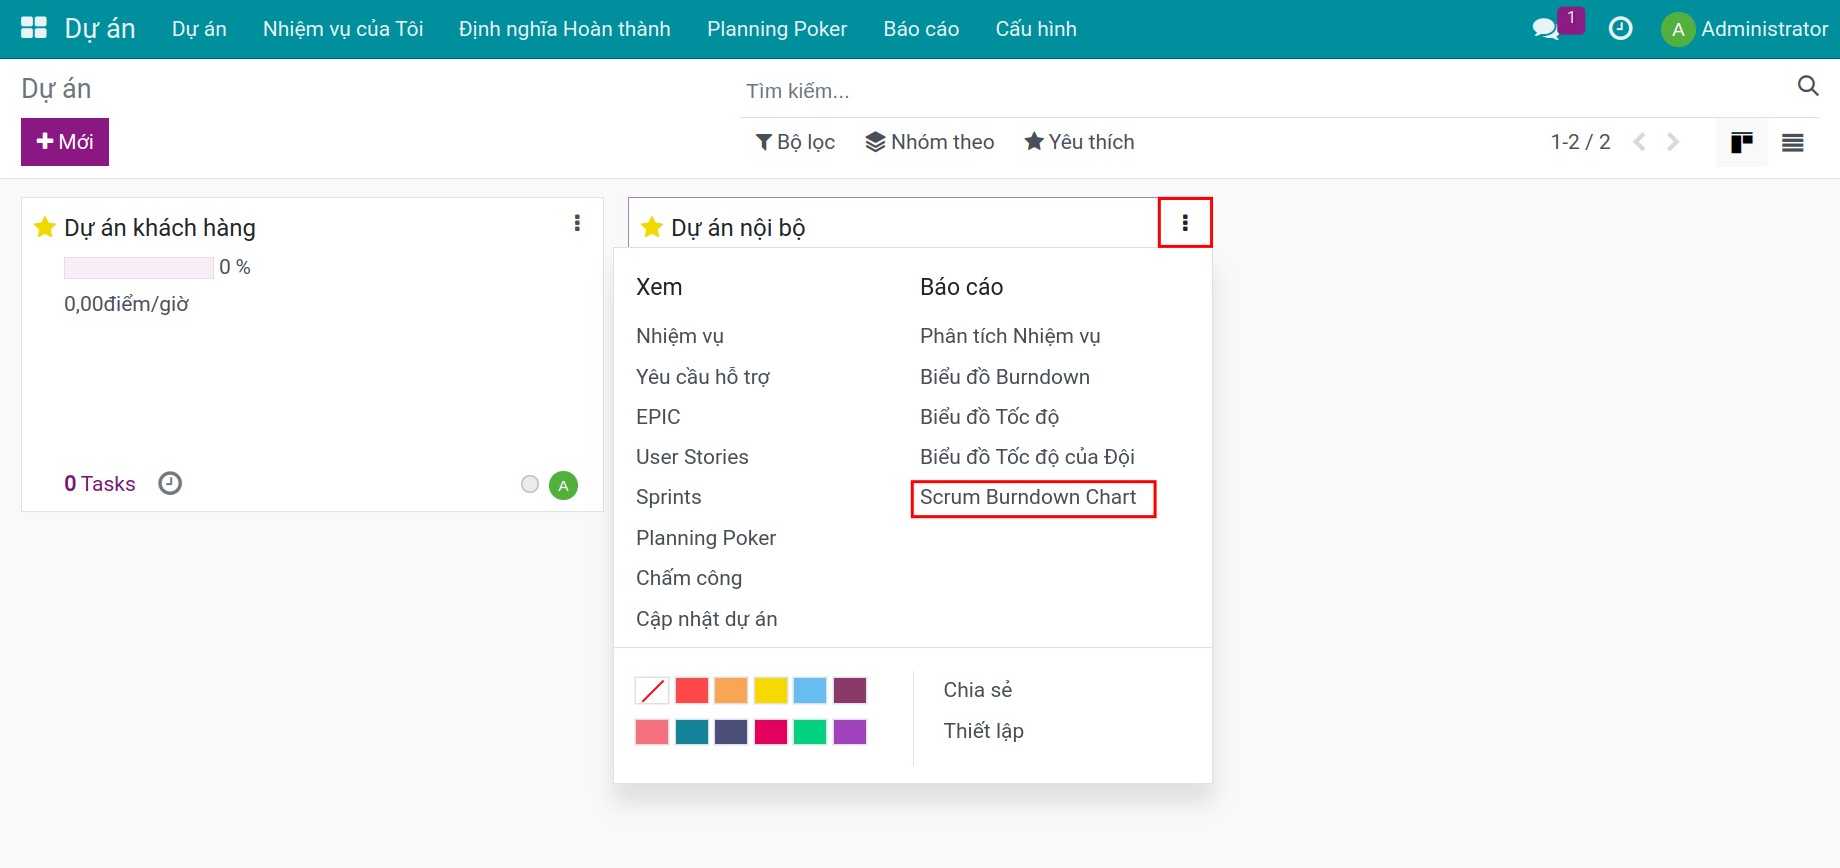The width and height of the screenshot is (1840, 868).
Task: Open Biểu đồ Tốc độ của Đội
Action: coord(1027,457)
